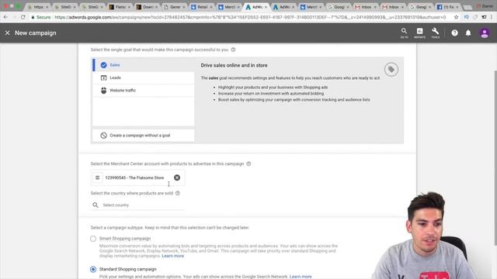Select Smart Shopping campaign radio button
The image size is (497, 279).
click(93, 239)
